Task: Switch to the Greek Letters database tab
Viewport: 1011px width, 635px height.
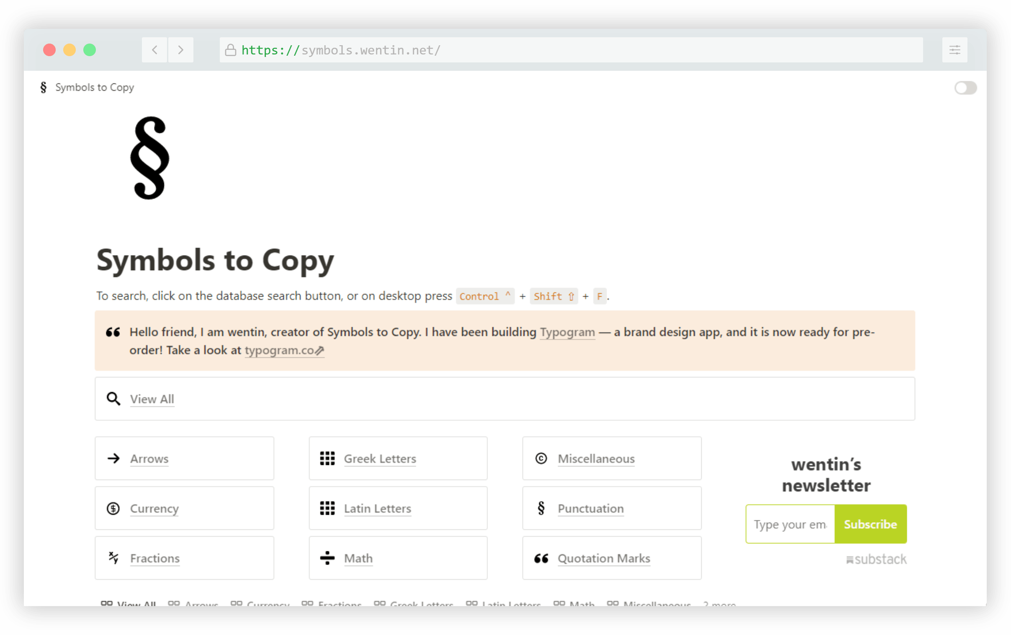Action: [x=414, y=604]
